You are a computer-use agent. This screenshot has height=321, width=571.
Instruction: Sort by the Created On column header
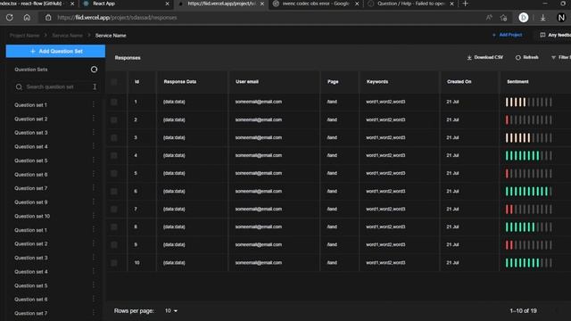pos(459,82)
